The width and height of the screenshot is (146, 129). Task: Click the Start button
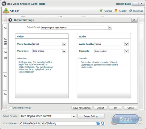click(x=126, y=119)
